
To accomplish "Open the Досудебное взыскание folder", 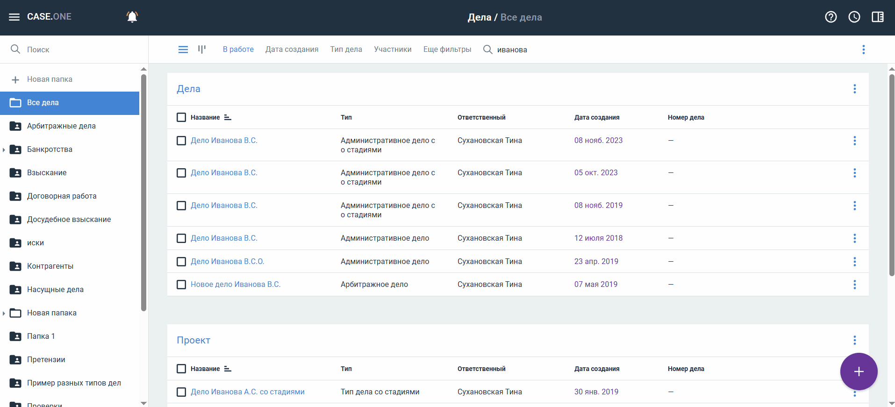I will coord(70,220).
